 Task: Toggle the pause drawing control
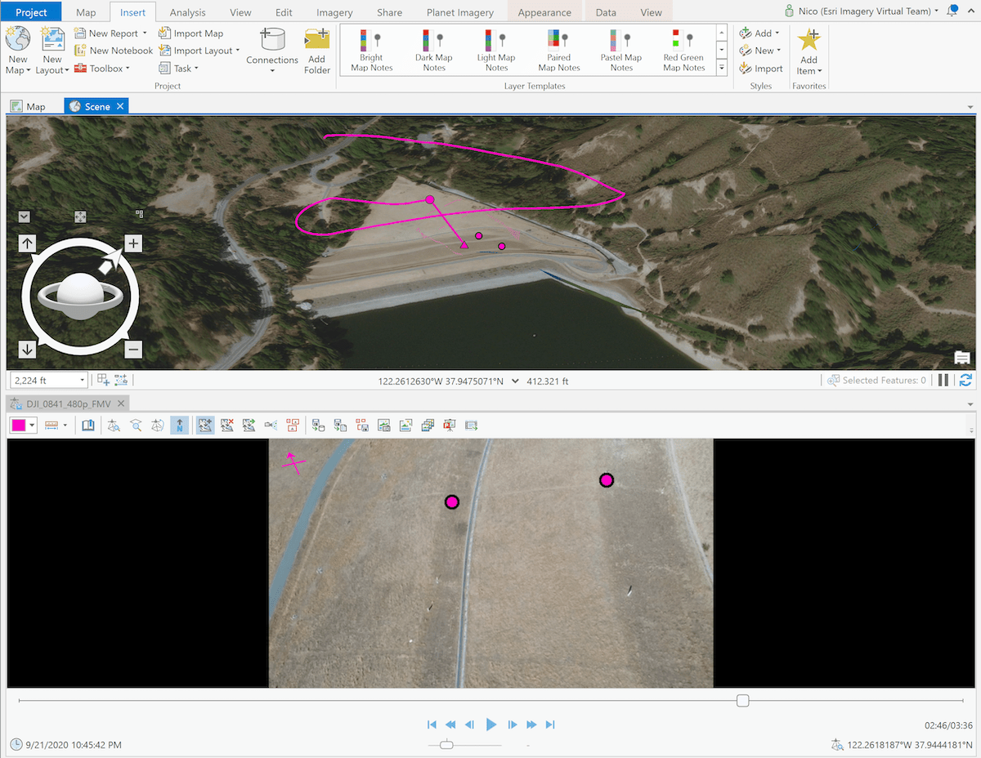[x=944, y=379]
